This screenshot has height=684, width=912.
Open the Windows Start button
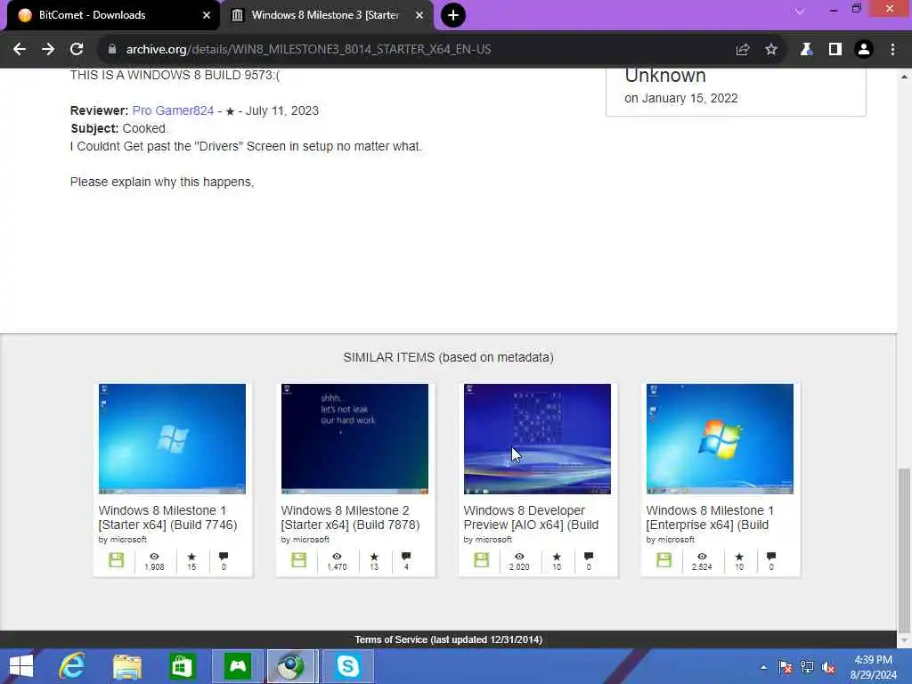pyautogui.click(x=21, y=666)
